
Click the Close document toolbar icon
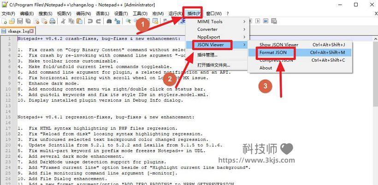click(x=36, y=22)
